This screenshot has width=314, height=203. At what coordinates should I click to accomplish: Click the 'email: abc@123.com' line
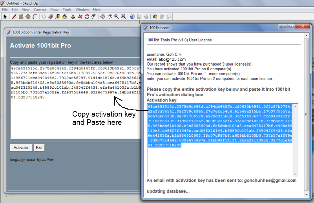point(166,59)
